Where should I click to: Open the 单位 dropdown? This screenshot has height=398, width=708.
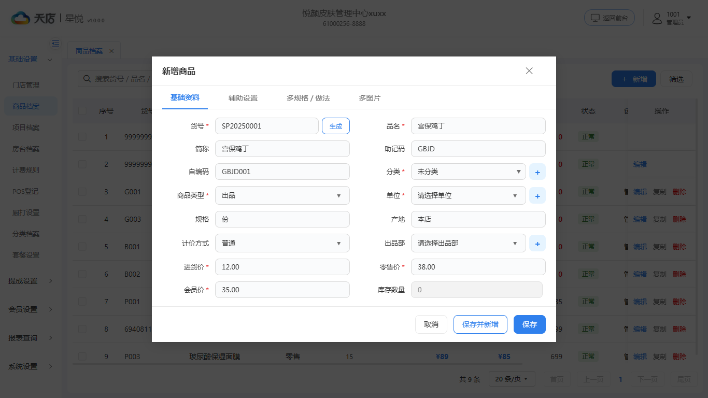click(x=469, y=195)
